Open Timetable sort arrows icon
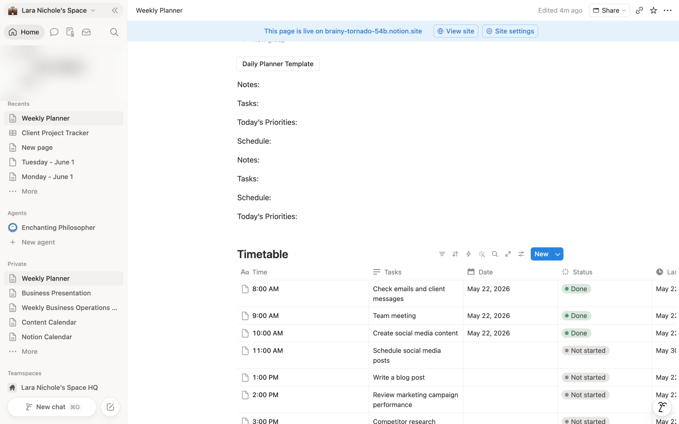 (455, 254)
